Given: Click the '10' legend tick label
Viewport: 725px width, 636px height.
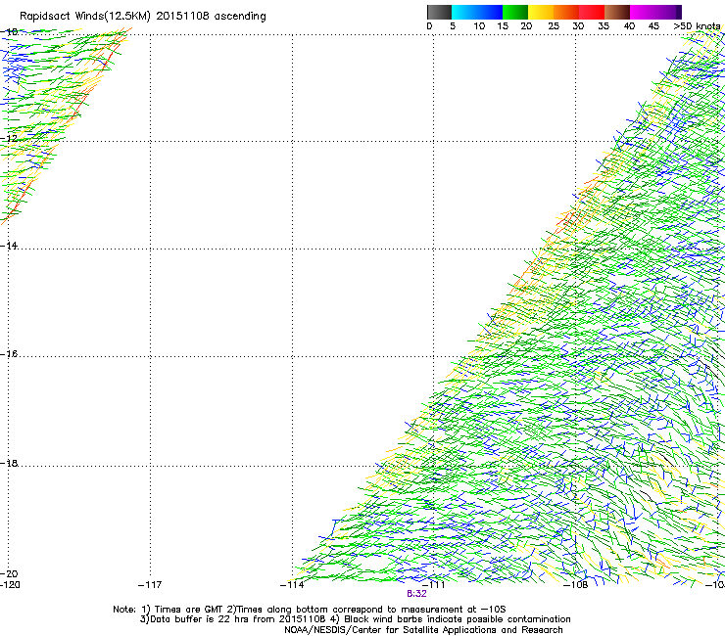Looking at the screenshot, I should pyautogui.click(x=479, y=26).
